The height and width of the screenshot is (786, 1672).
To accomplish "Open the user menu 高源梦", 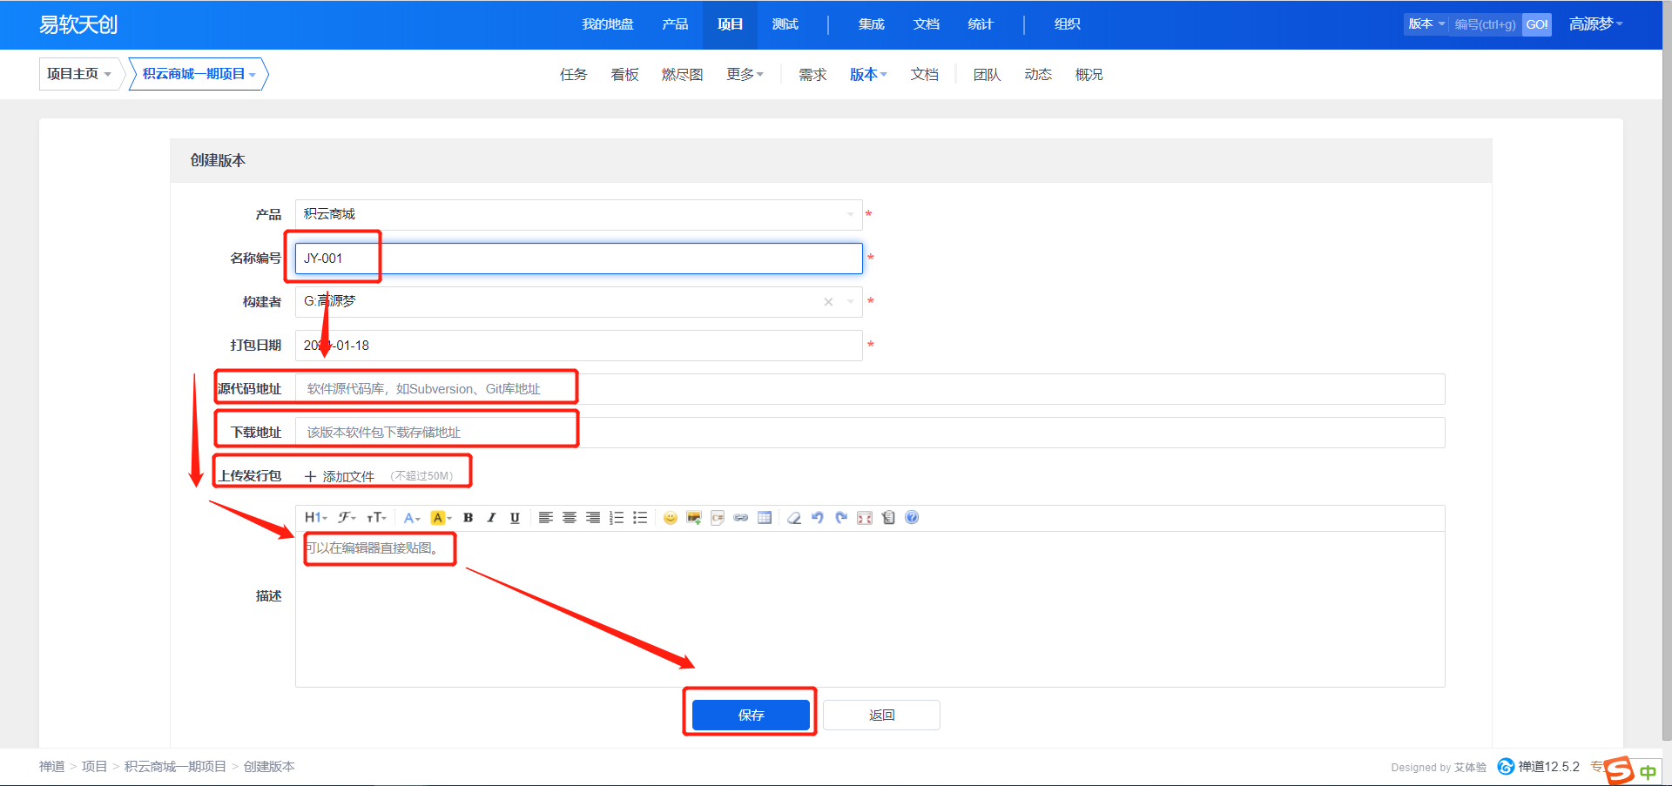I will click(x=1595, y=24).
